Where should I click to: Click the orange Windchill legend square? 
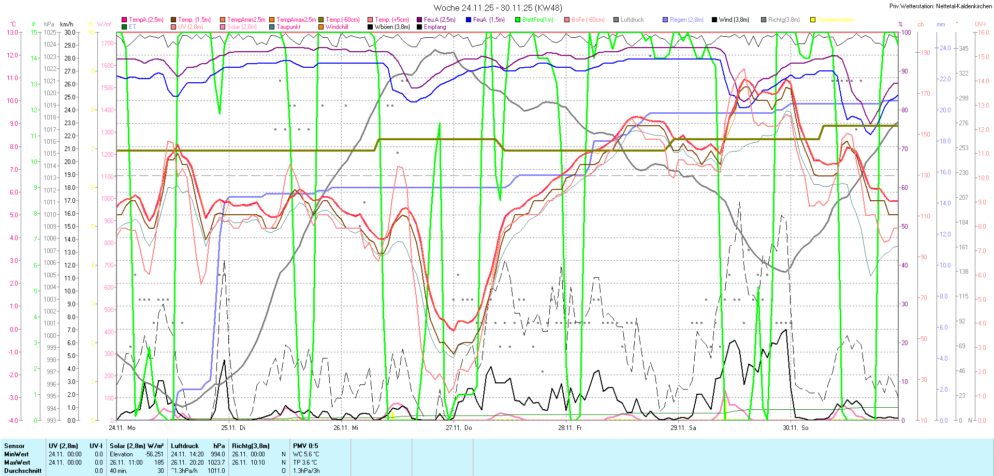pos(321,27)
